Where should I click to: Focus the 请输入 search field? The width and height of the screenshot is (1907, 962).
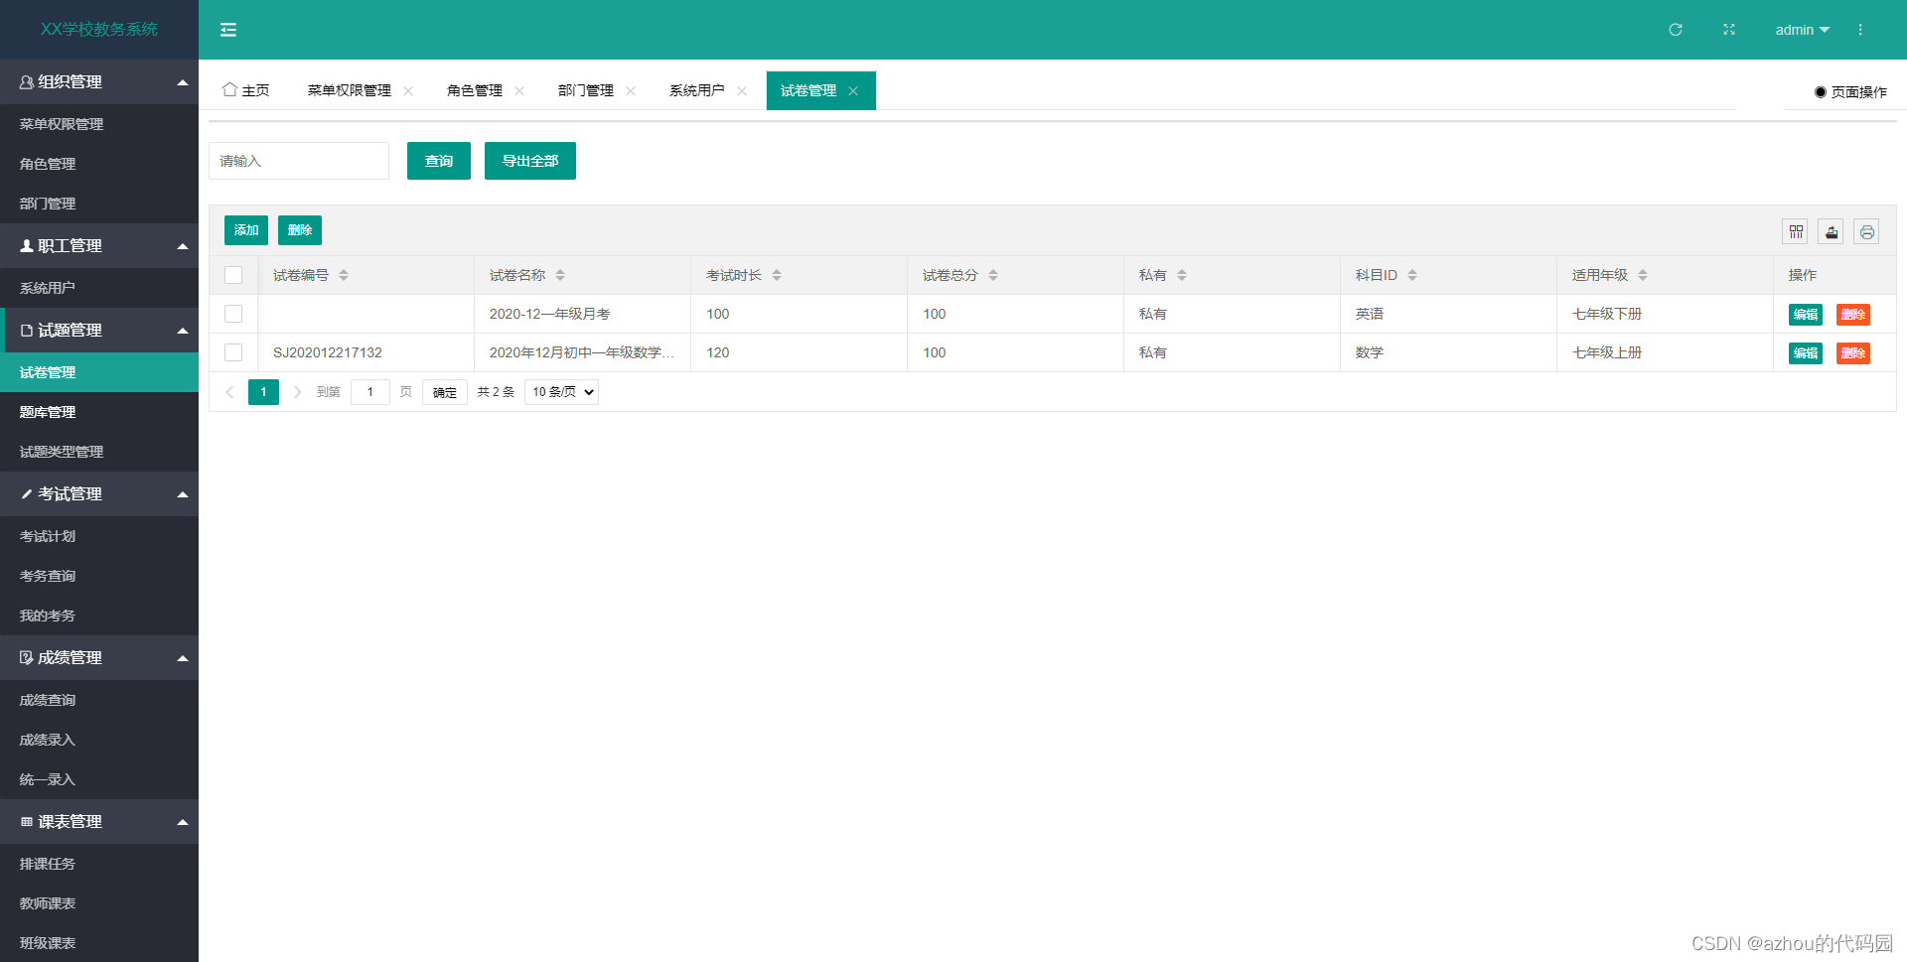click(299, 161)
